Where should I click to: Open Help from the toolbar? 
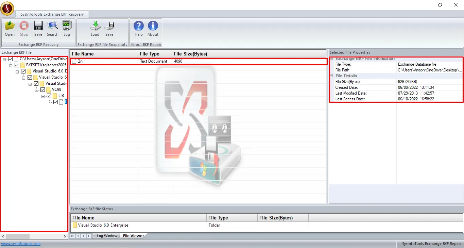click(x=139, y=26)
